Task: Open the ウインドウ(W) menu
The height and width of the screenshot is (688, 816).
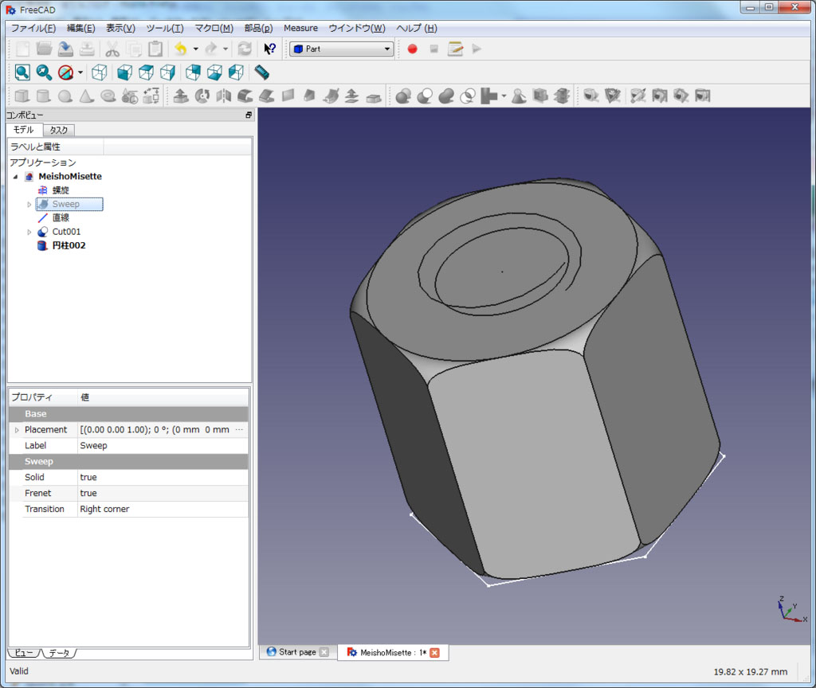Action: tap(357, 28)
